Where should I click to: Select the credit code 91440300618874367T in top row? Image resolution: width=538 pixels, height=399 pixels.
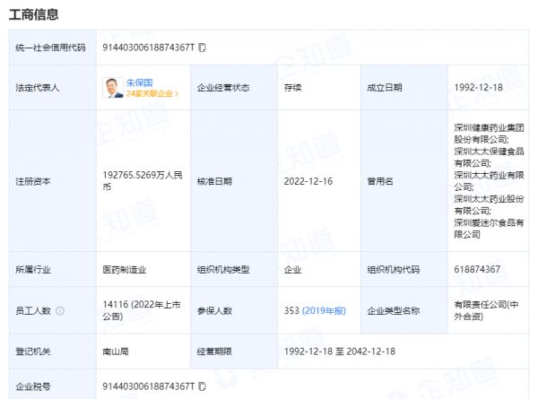point(149,48)
